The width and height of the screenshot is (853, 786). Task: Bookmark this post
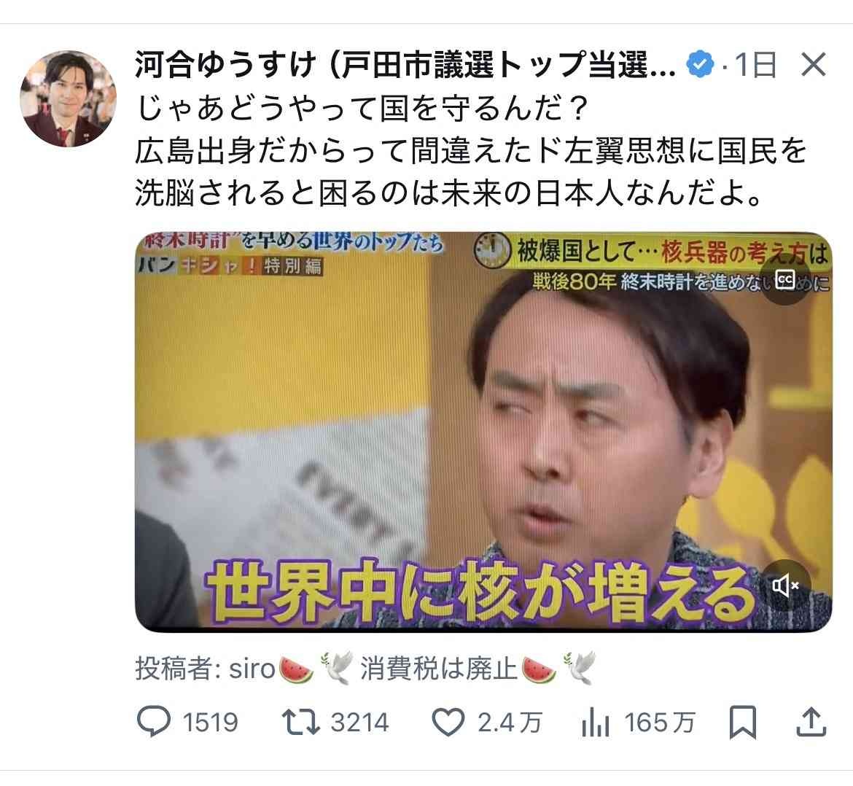[x=743, y=723]
